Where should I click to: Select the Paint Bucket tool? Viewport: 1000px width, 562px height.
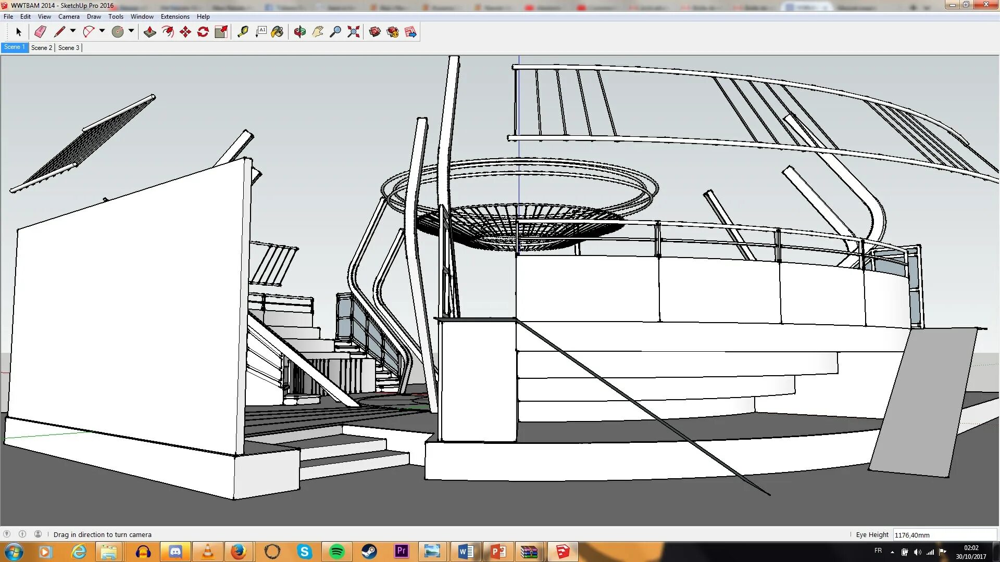[x=278, y=32]
